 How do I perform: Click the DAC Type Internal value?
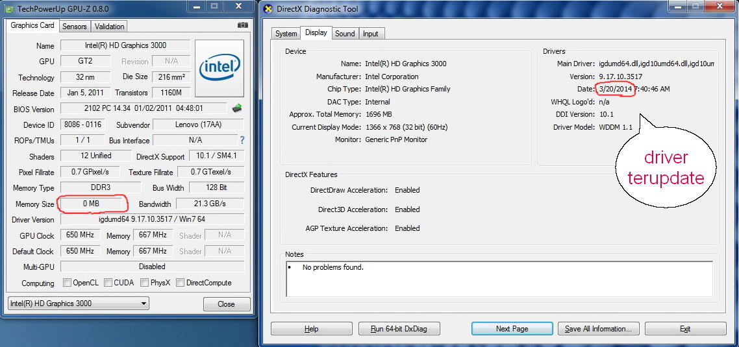tap(377, 102)
